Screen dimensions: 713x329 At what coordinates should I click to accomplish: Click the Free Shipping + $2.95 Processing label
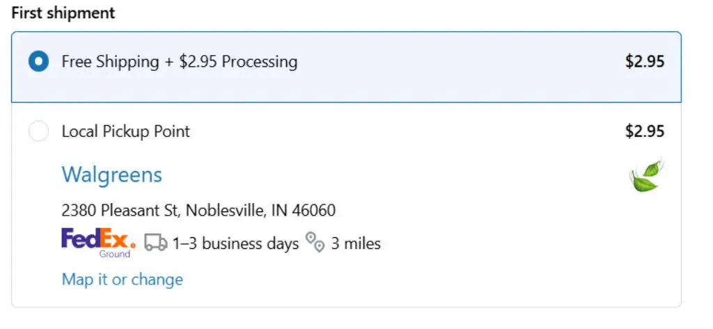[x=180, y=62]
